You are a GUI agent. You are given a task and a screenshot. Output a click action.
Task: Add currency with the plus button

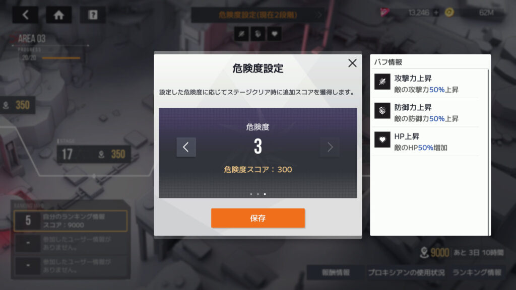coord(436,13)
